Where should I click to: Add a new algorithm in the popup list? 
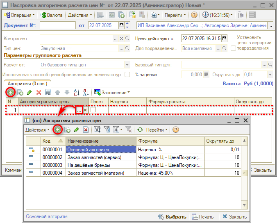(58, 130)
